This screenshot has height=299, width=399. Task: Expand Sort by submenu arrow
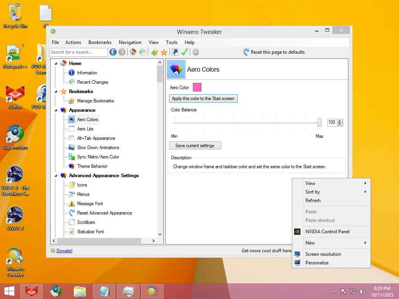pos(365,192)
